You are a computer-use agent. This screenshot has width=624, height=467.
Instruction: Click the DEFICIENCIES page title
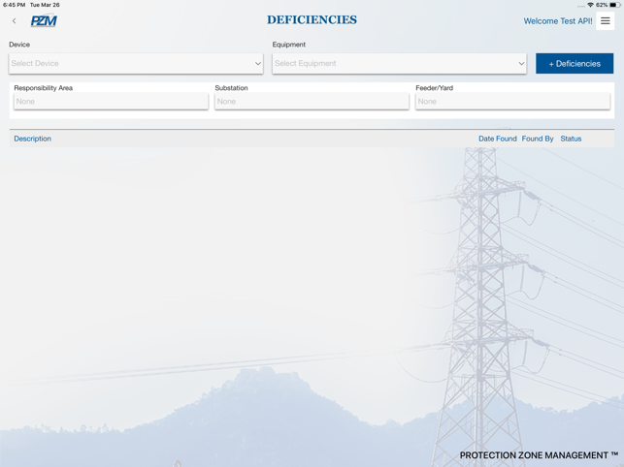coord(312,20)
